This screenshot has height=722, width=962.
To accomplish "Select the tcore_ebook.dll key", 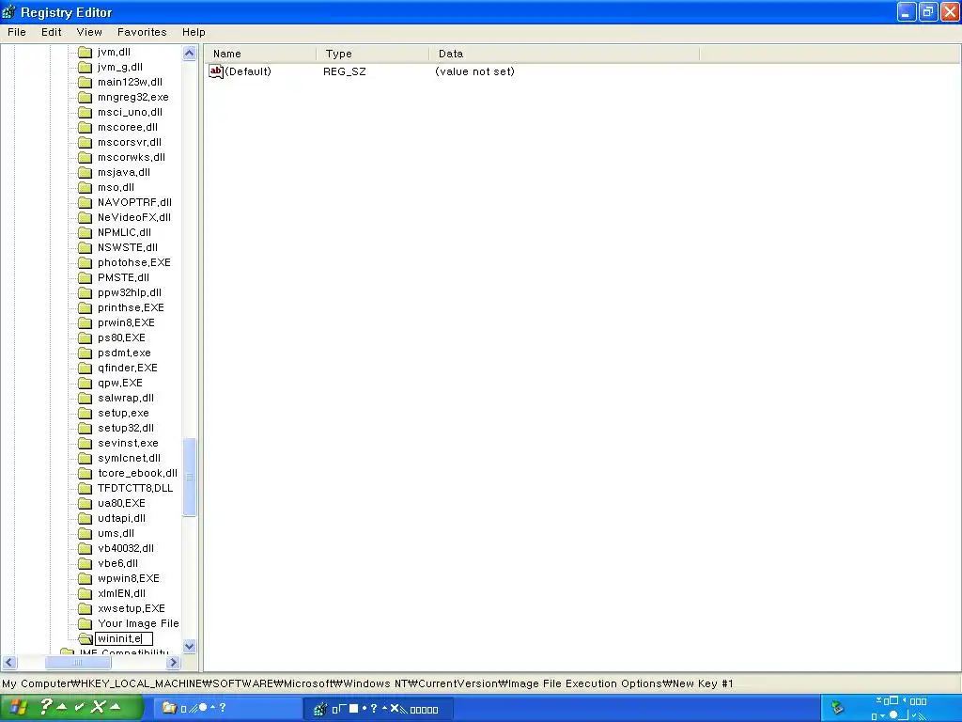I will click(x=137, y=474).
